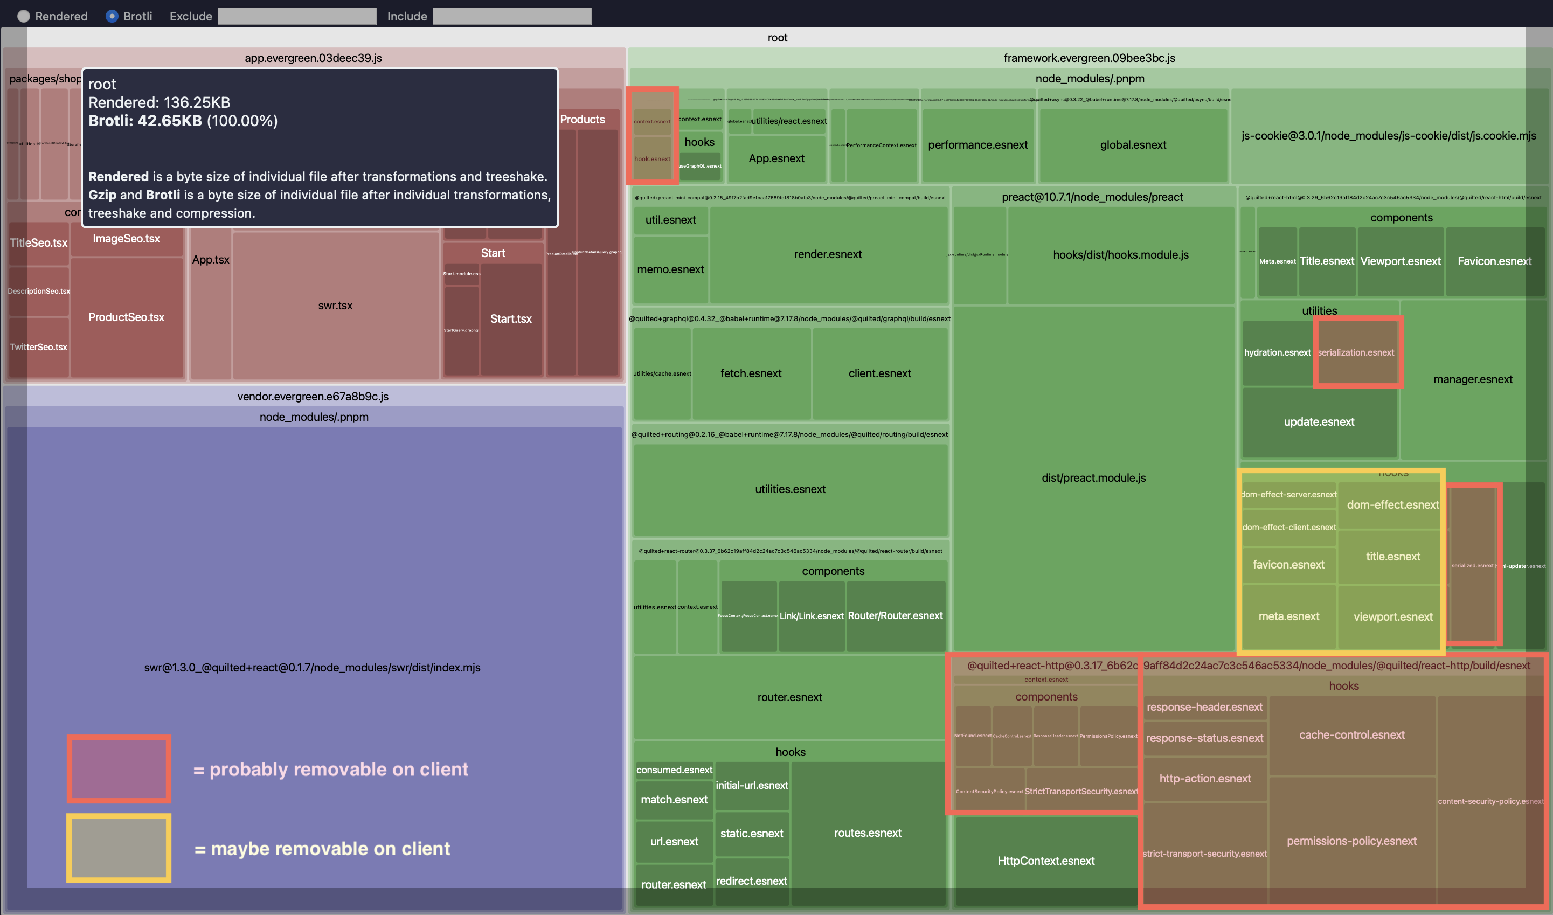The height and width of the screenshot is (915, 1553).
Task: Click the ProductSeo.tsx module block
Action: 126,317
